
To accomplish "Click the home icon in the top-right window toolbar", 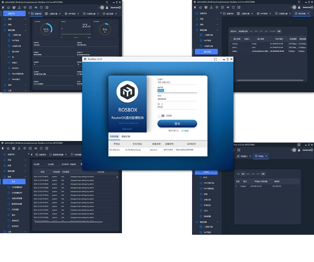I will [200, 7].
